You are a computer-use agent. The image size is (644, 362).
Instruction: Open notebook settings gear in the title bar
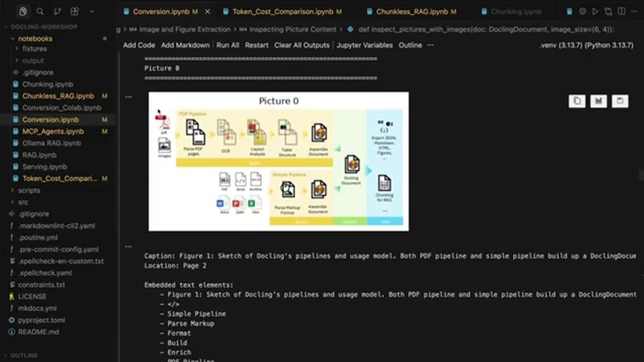point(583,12)
